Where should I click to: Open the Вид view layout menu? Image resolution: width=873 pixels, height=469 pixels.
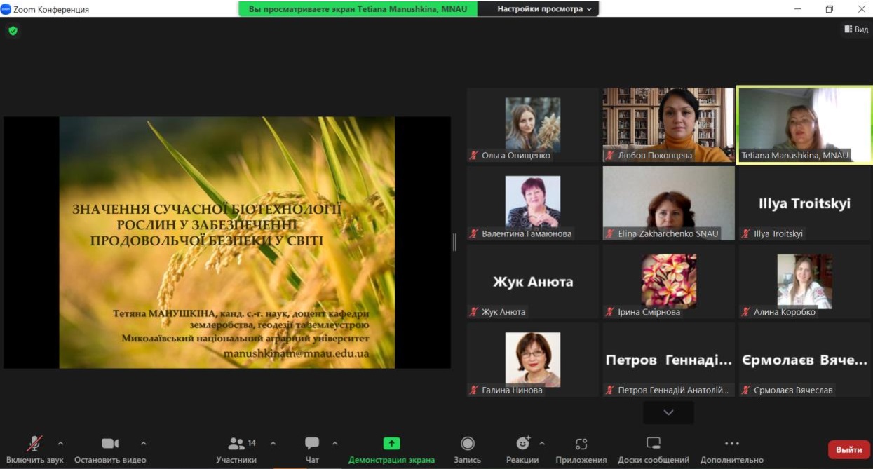856,29
